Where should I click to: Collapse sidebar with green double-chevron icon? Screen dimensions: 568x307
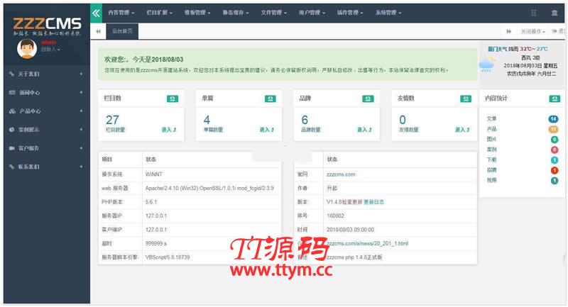coord(96,13)
